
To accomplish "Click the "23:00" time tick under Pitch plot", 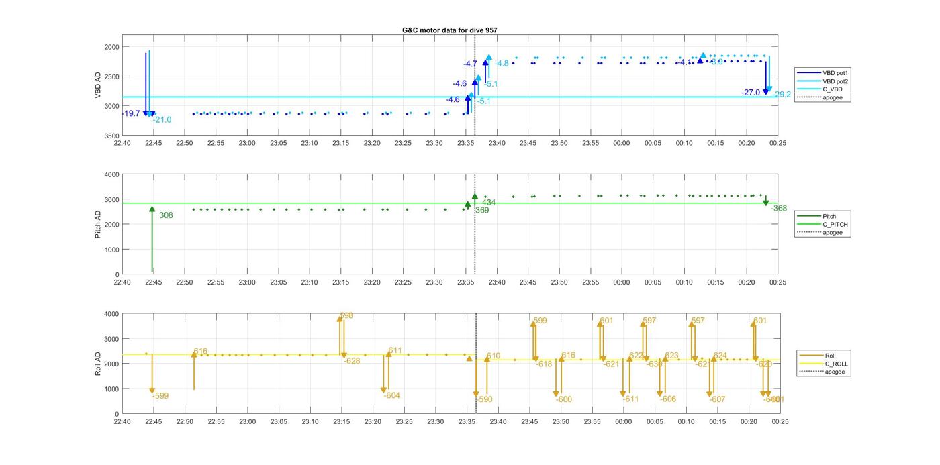I will [x=247, y=282].
